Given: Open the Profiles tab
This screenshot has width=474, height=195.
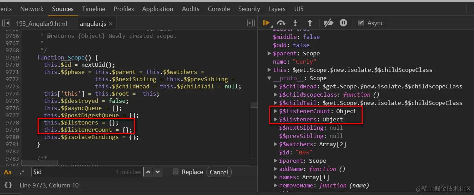Looking at the screenshot, I should pos(124,9).
